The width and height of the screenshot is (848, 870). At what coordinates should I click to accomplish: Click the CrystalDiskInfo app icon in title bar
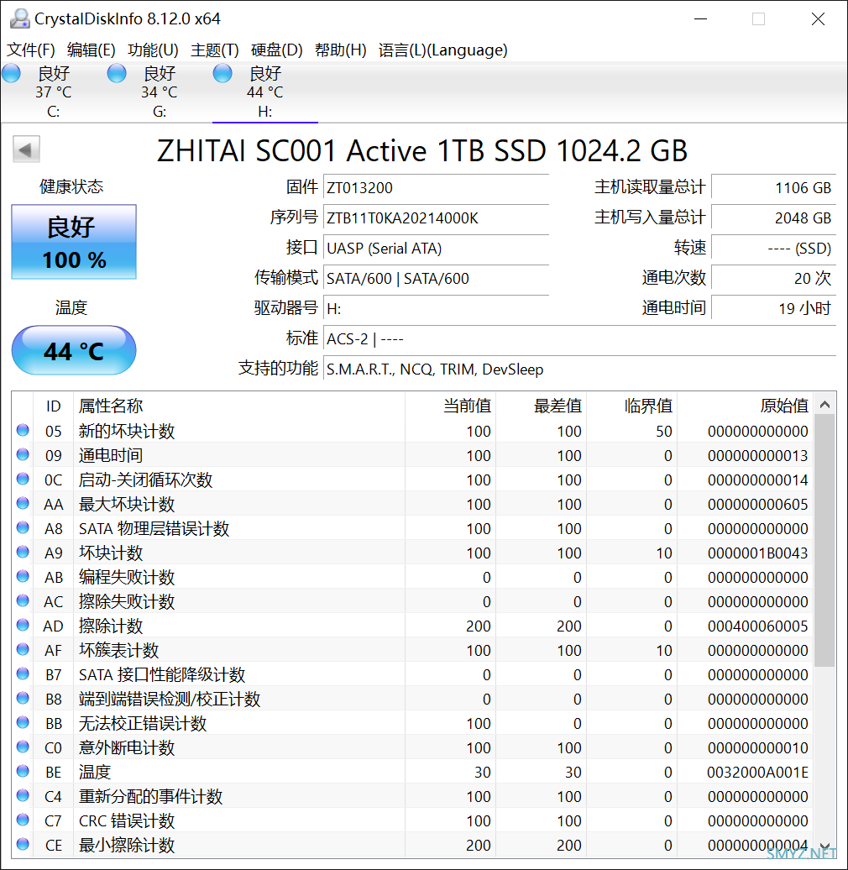[x=19, y=18]
